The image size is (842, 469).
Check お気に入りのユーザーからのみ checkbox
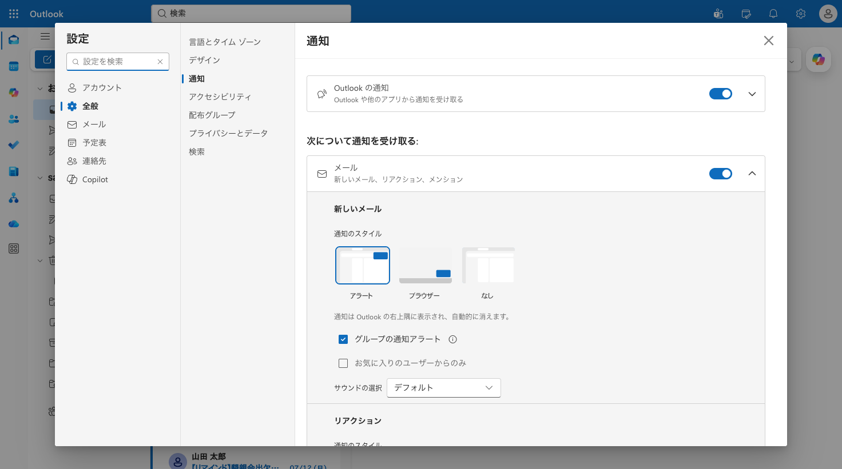[343, 363]
